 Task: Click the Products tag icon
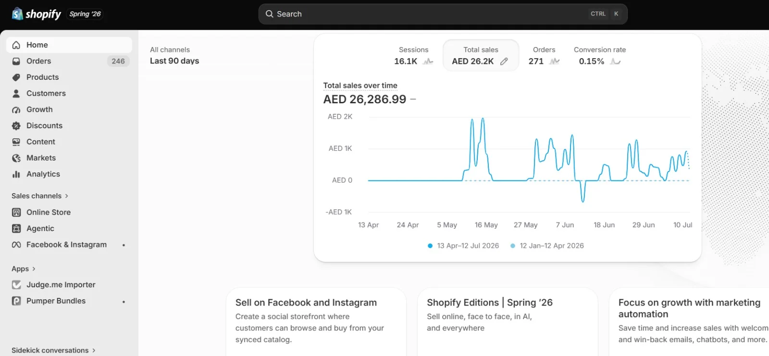point(16,77)
